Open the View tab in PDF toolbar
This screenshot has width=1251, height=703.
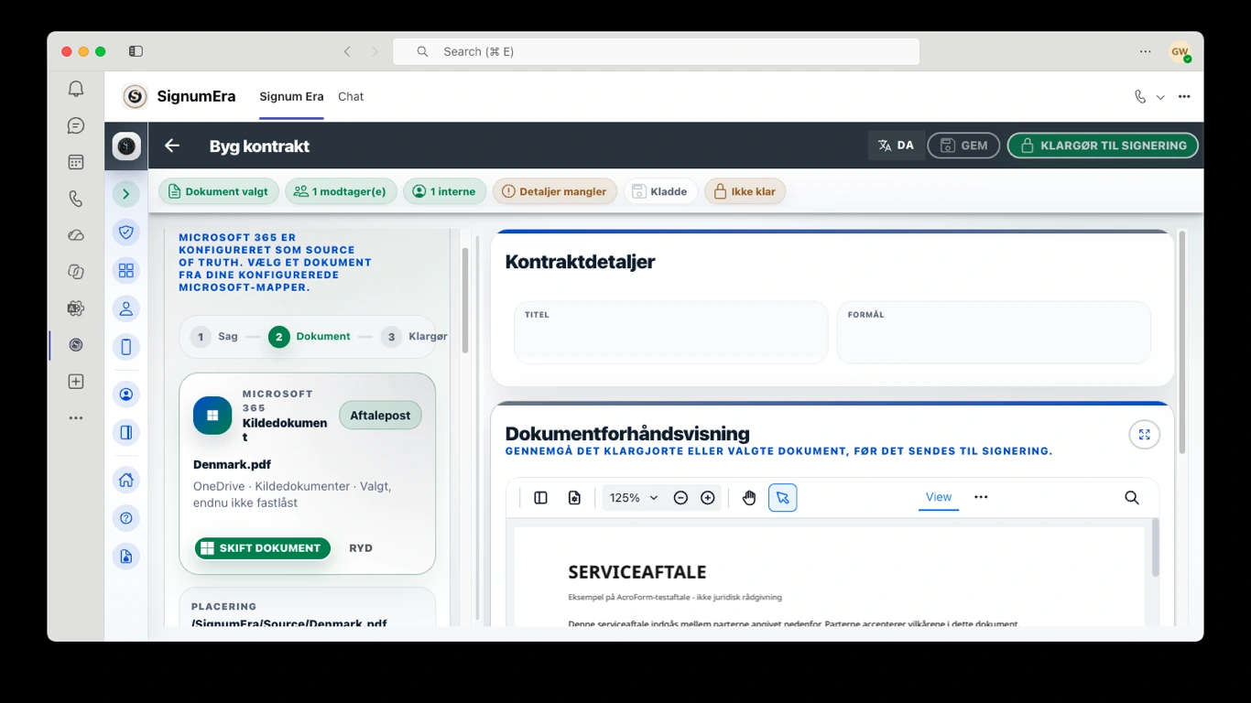939,497
